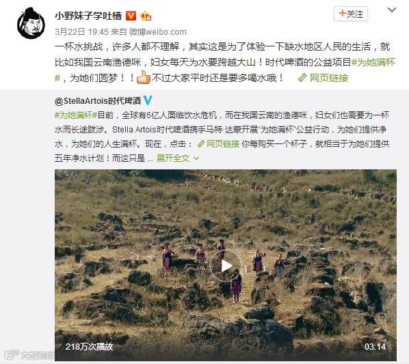The width and height of the screenshot is (409, 364).
Task: Visit @StellaArtois时代啤酒 profile link
Action: pyautogui.click(x=98, y=101)
